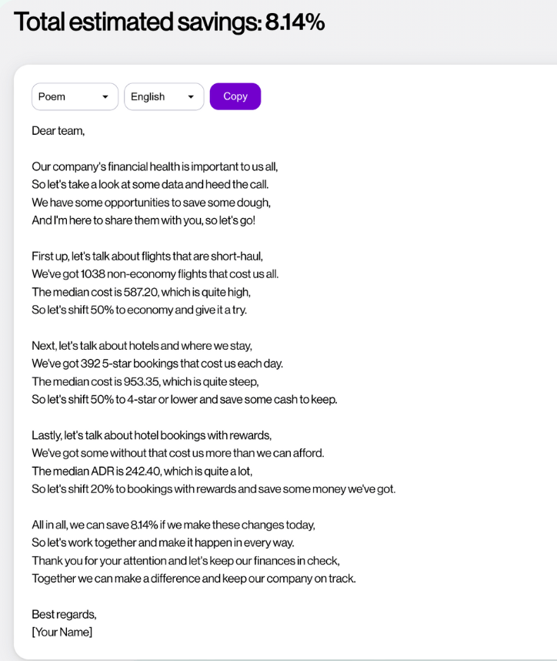
Task: Click the "Best regards," closing line
Action: (x=64, y=614)
